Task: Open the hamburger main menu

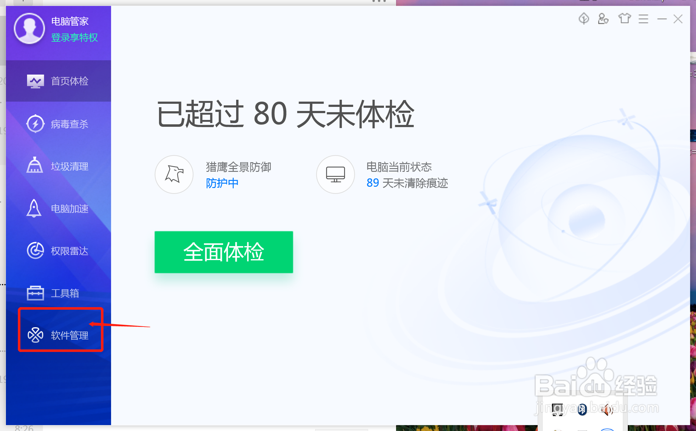Action: [643, 19]
